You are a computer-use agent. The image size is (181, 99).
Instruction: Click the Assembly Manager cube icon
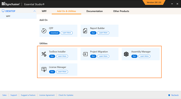[126, 54]
